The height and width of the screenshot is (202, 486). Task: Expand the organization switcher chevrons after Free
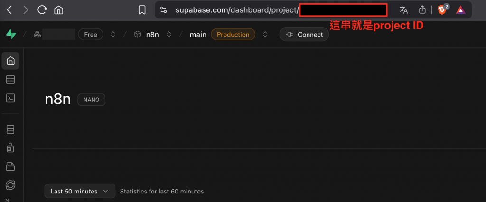click(113, 35)
